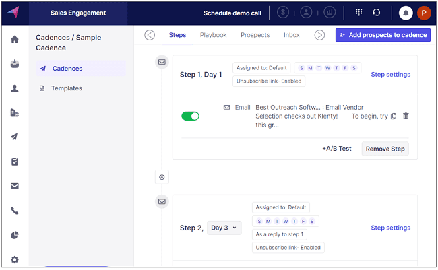The height and width of the screenshot is (270, 438).
Task: Open the phone calls icon in sidebar
Action: tap(15, 210)
